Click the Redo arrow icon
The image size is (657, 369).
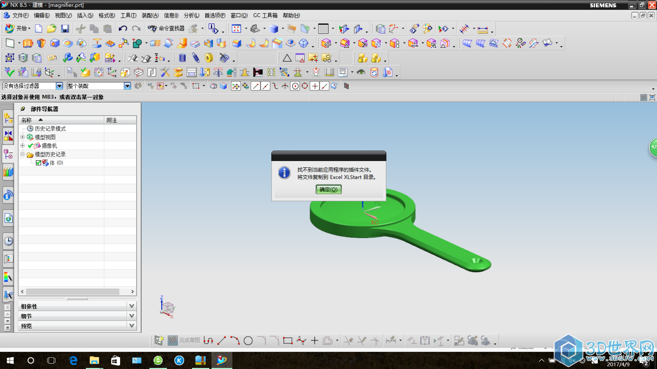pyautogui.click(x=136, y=29)
